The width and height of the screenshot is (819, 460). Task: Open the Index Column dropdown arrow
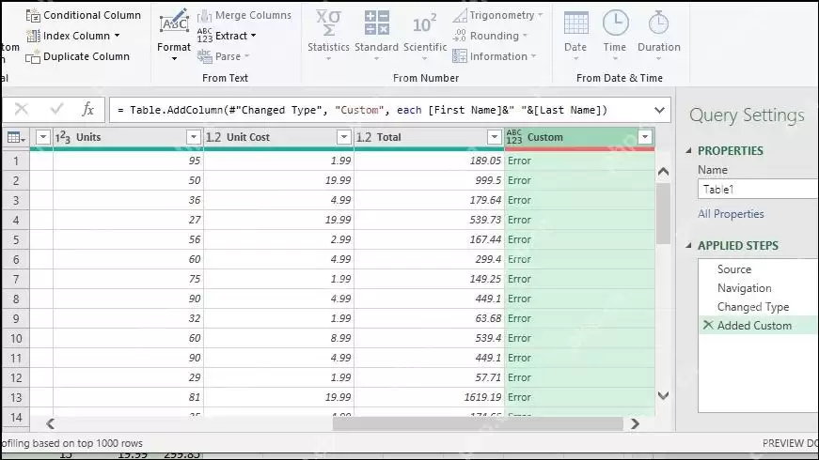click(117, 36)
